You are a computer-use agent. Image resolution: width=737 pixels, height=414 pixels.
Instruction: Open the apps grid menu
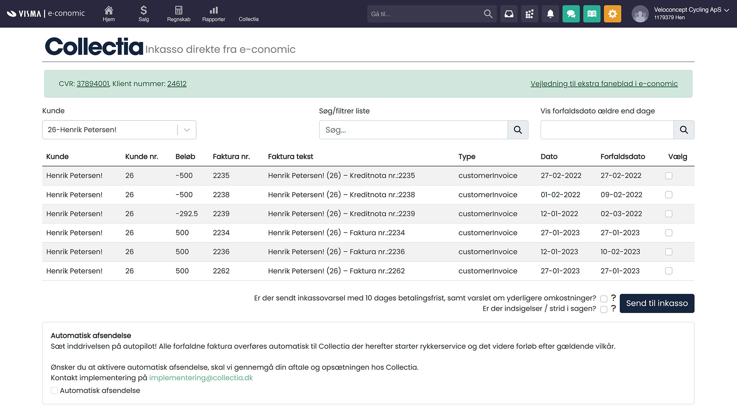tap(530, 14)
